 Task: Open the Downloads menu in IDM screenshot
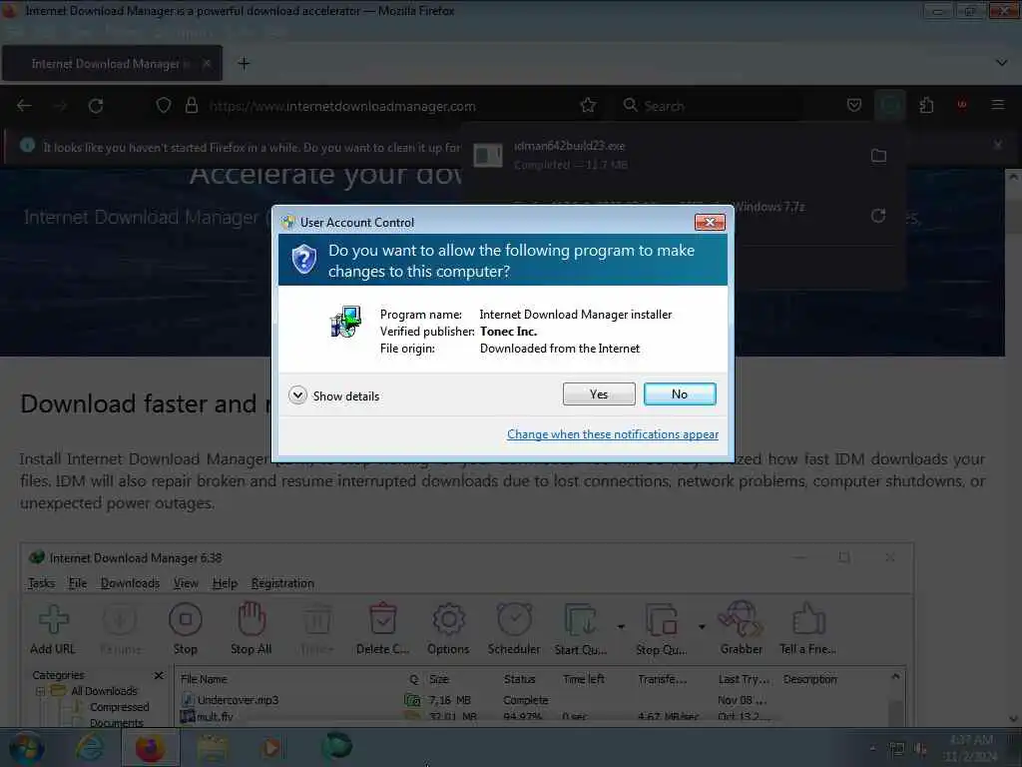click(x=130, y=583)
